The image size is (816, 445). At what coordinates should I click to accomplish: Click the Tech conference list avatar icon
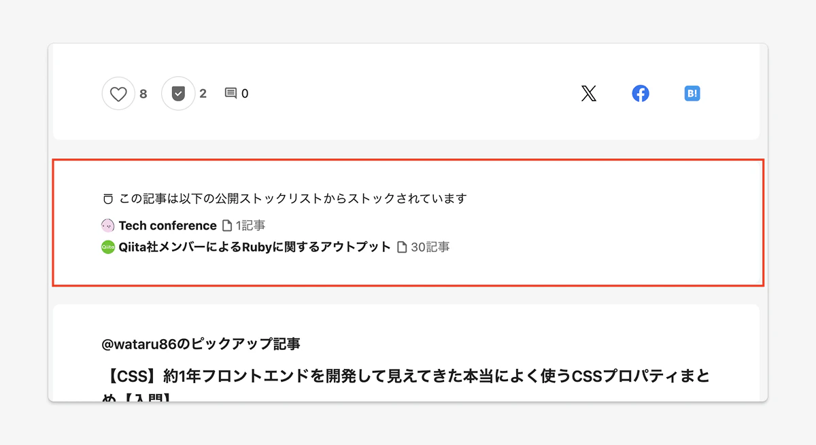pos(107,224)
